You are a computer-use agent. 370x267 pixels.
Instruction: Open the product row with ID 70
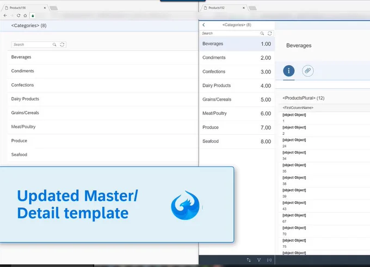[x=324, y=231]
